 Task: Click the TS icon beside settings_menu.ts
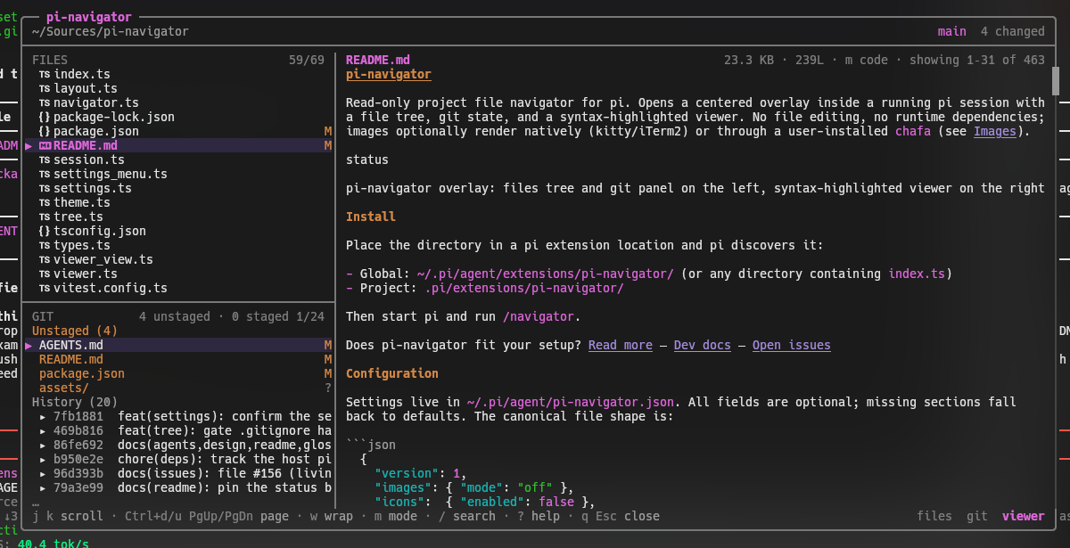point(45,175)
